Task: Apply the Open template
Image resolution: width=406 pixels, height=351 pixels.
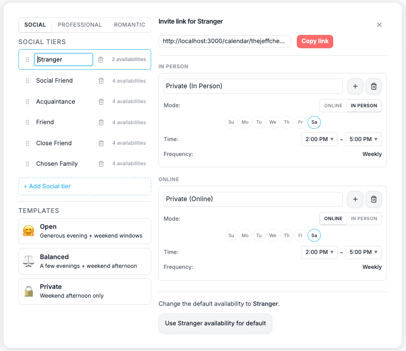Action: tap(85, 231)
